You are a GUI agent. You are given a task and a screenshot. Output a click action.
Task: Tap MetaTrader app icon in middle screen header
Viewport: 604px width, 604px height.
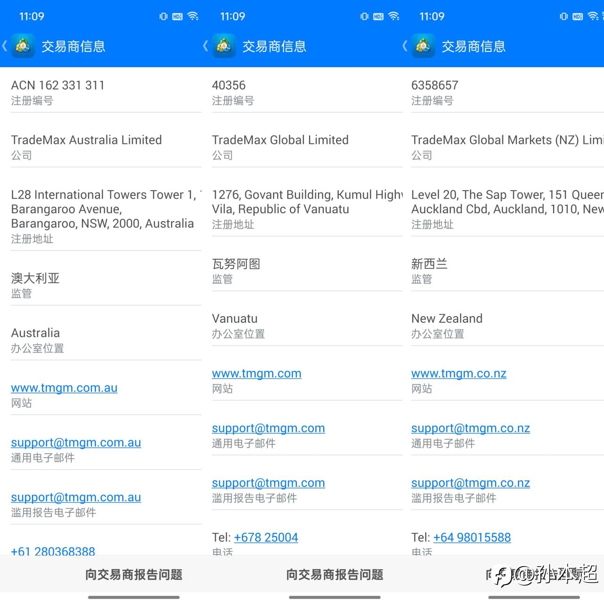click(224, 46)
